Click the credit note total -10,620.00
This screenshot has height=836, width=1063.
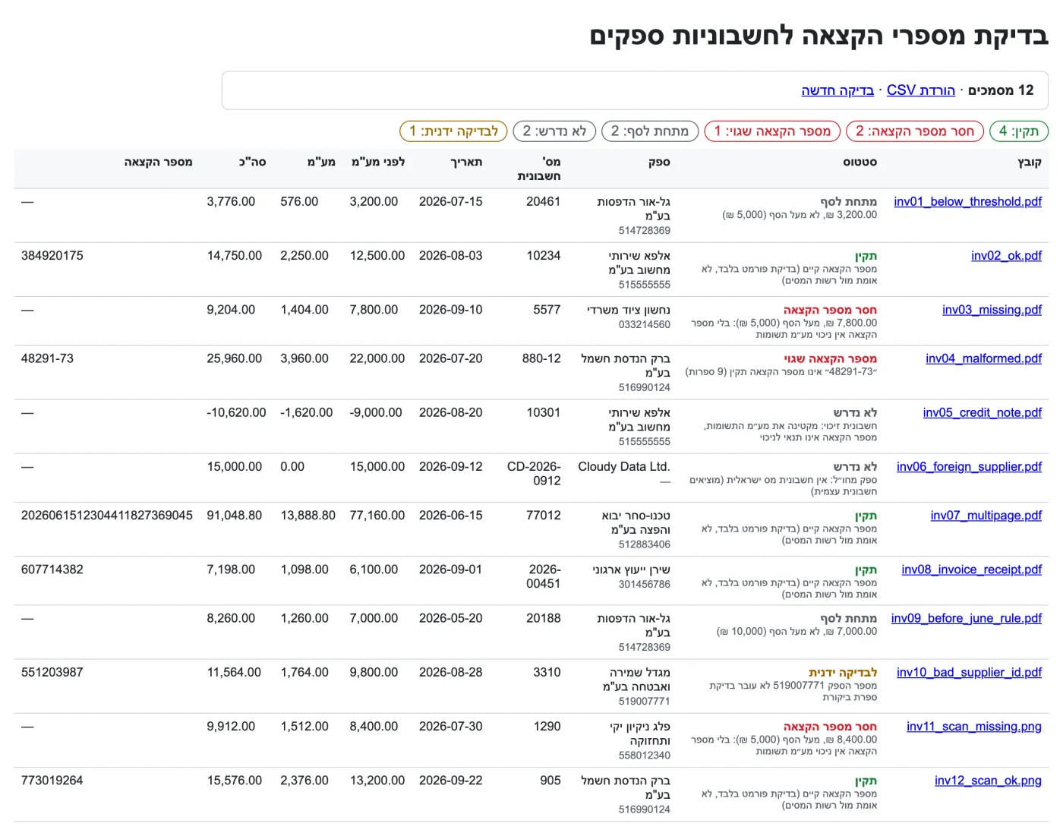237,412
